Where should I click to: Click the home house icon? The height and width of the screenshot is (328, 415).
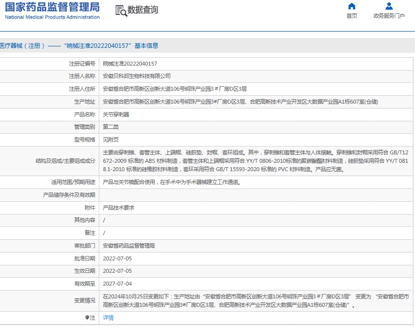(x=352, y=6)
